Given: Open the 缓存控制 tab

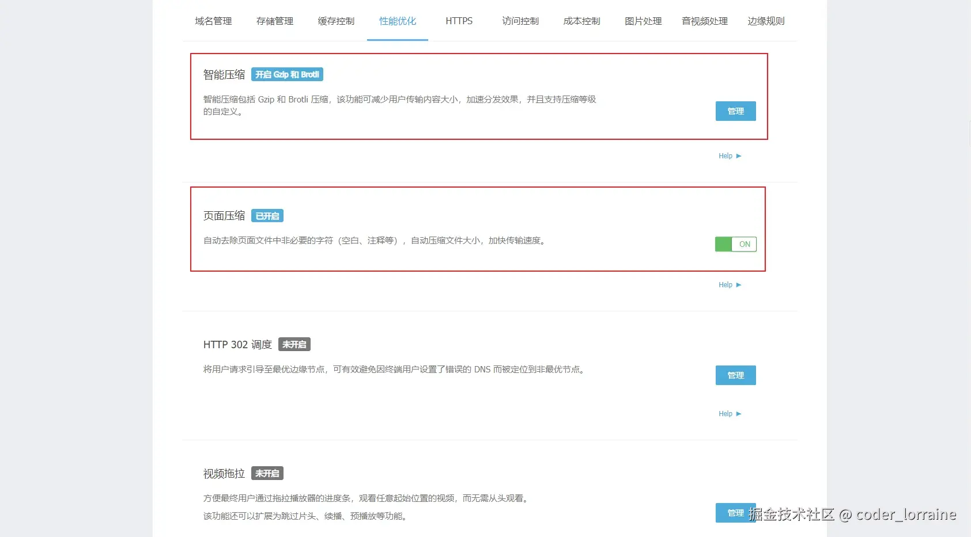Looking at the screenshot, I should tap(336, 21).
